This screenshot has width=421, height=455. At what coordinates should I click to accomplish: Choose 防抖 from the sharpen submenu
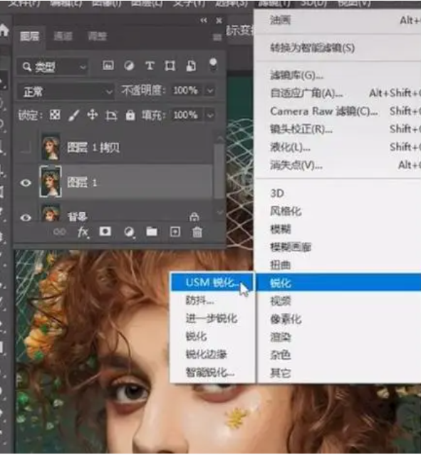pyautogui.click(x=212, y=300)
